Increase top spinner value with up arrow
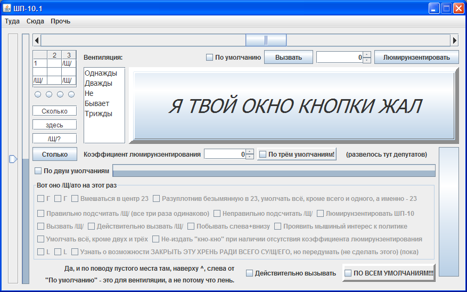This screenshot has height=292, width=467. [367, 54]
